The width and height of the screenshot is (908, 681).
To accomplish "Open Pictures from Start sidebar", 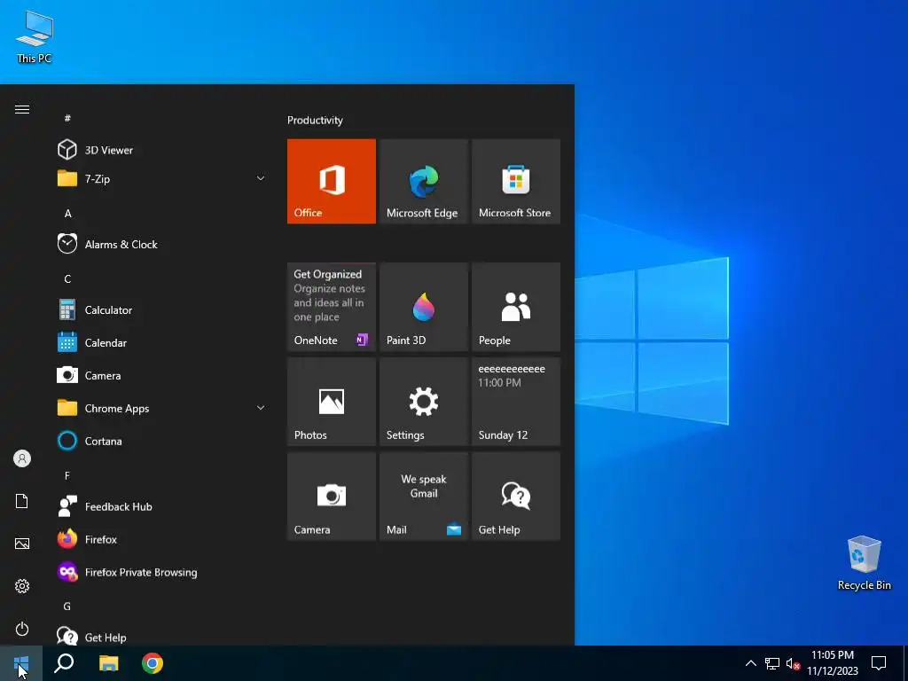I will point(22,544).
